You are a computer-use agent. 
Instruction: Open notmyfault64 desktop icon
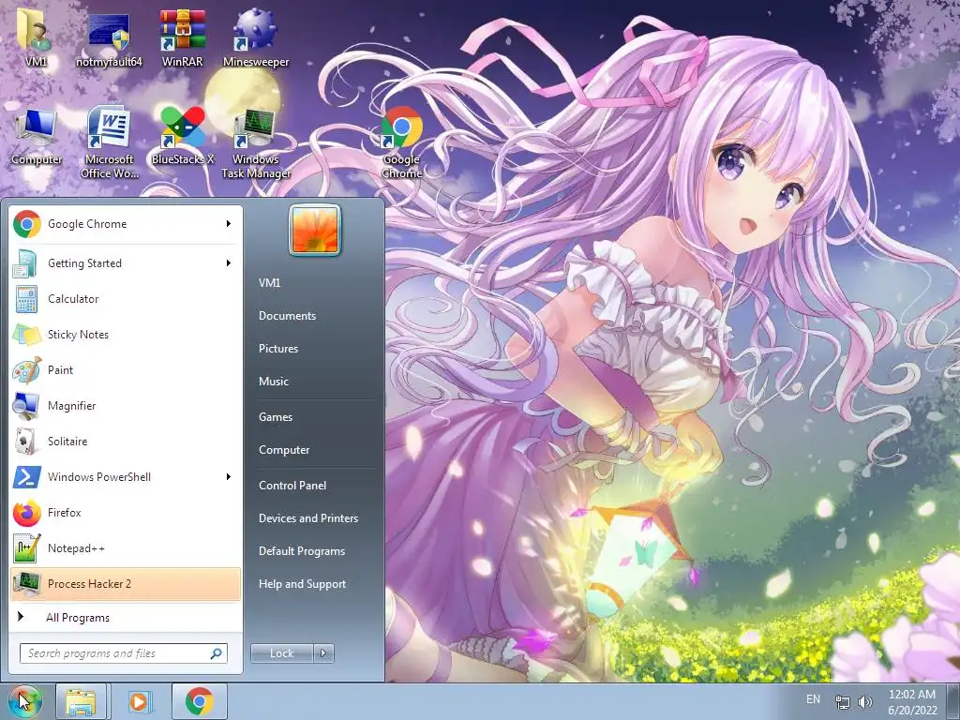(109, 37)
